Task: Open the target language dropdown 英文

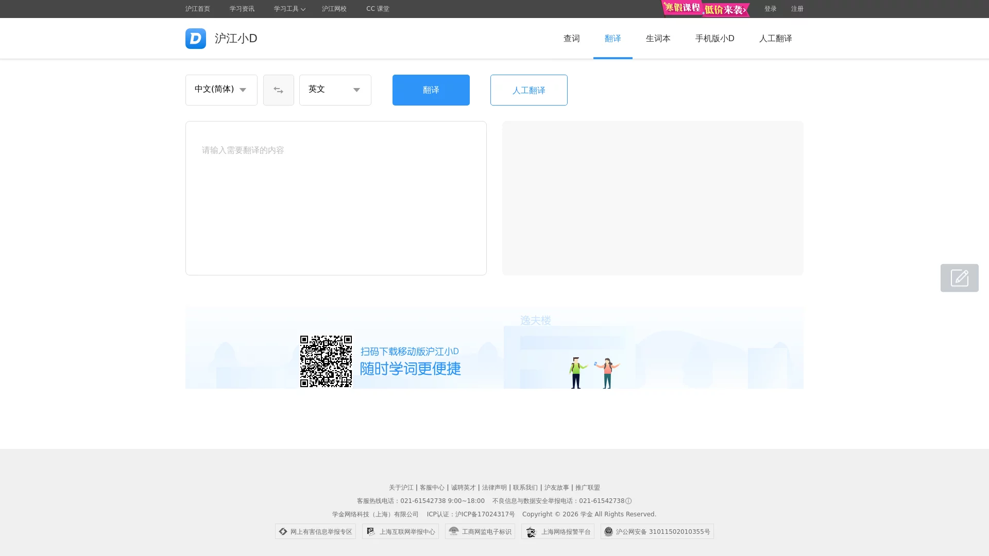Action: [335, 90]
